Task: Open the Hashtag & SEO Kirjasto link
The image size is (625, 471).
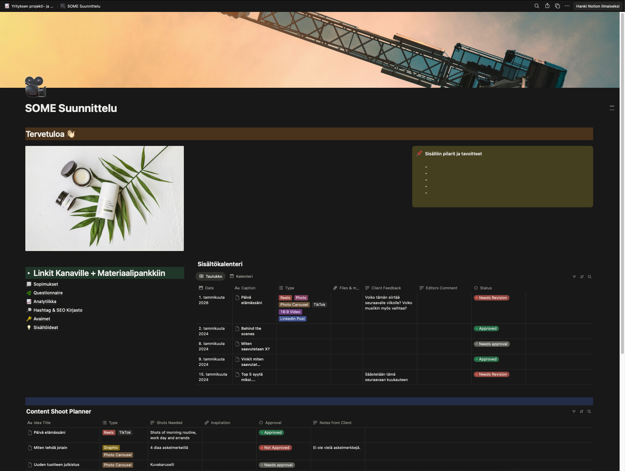Action: coord(58,310)
